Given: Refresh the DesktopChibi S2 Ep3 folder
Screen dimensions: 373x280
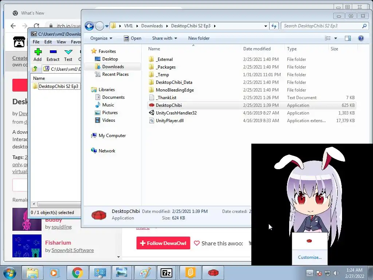Looking at the screenshot, I should 274,26.
